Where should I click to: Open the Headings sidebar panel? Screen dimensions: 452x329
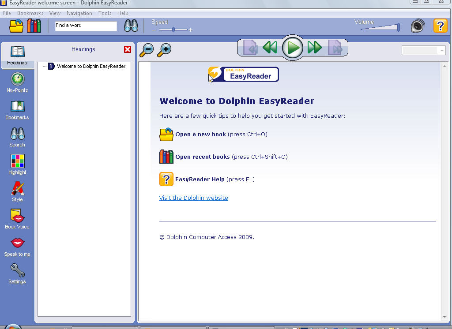coord(17,55)
